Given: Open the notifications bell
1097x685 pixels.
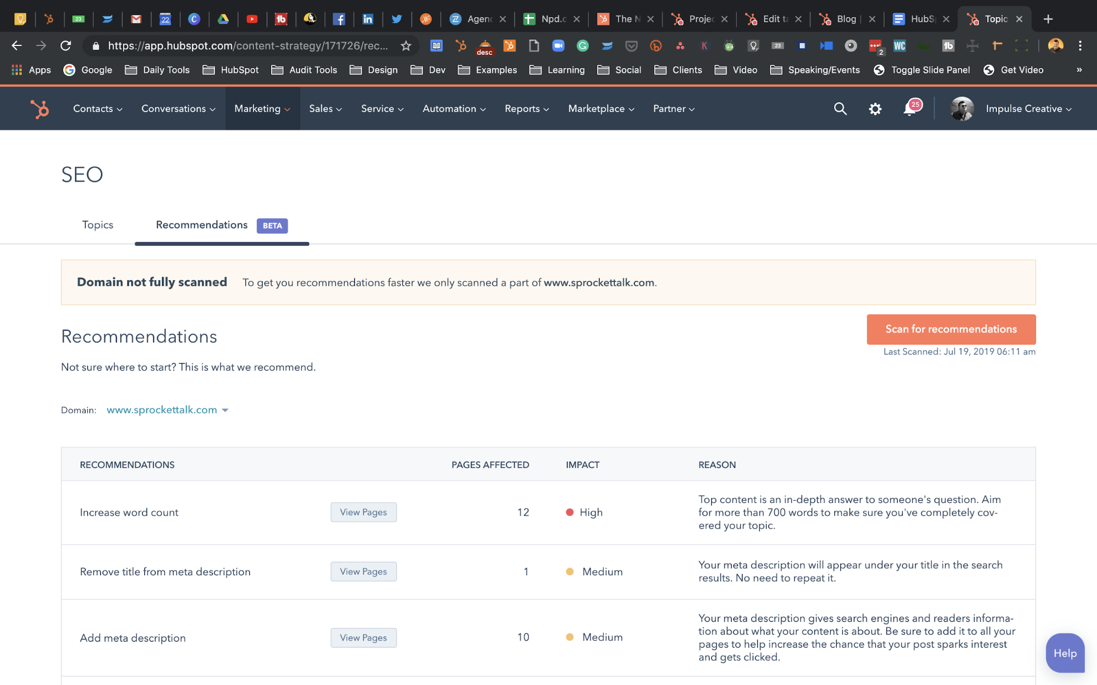Looking at the screenshot, I should coord(909,109).
